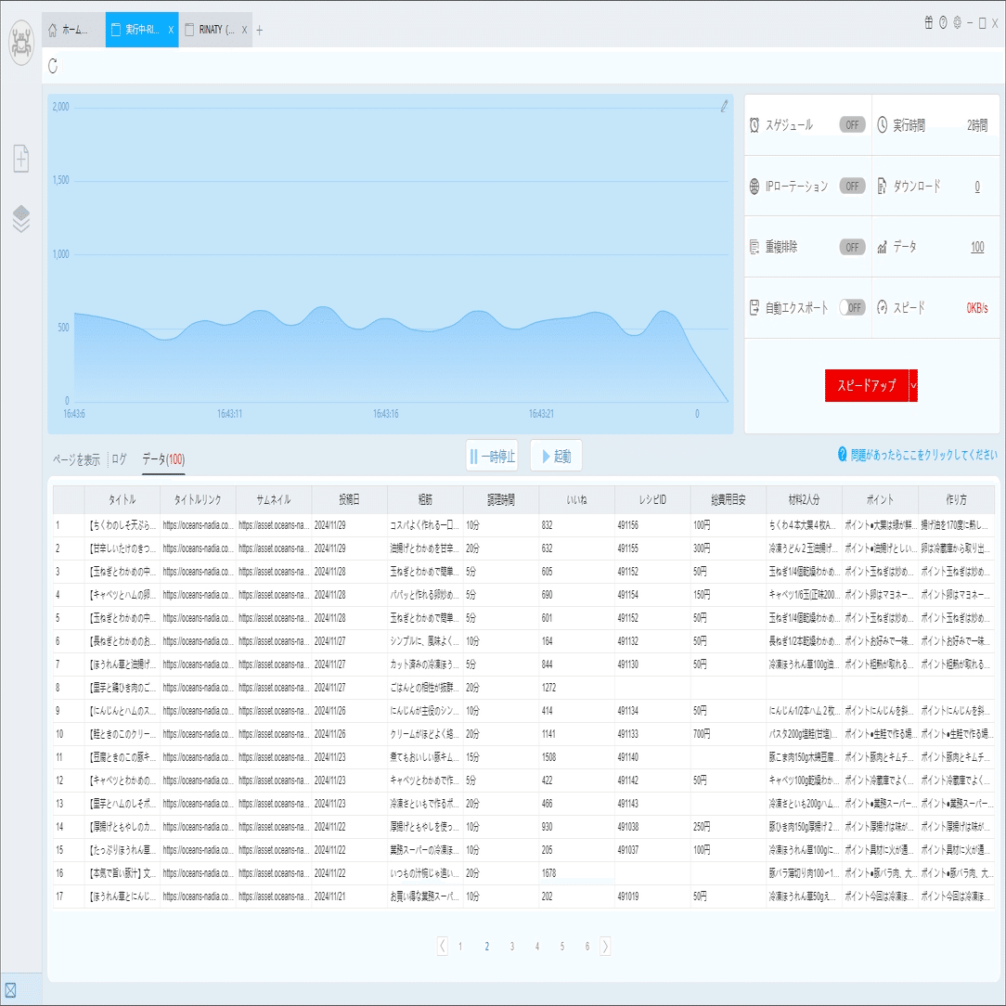Click the 投稿日 column header
This screenshot has width=1006, height=1006.
pos(350,500)
